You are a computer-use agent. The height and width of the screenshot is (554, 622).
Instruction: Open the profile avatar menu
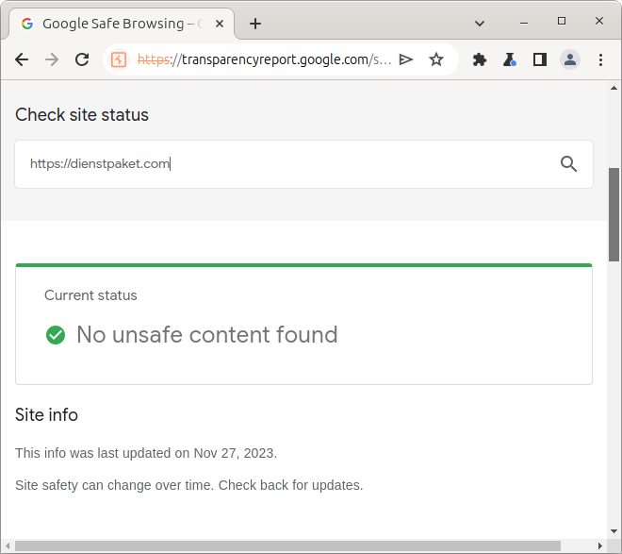(570, 59)
